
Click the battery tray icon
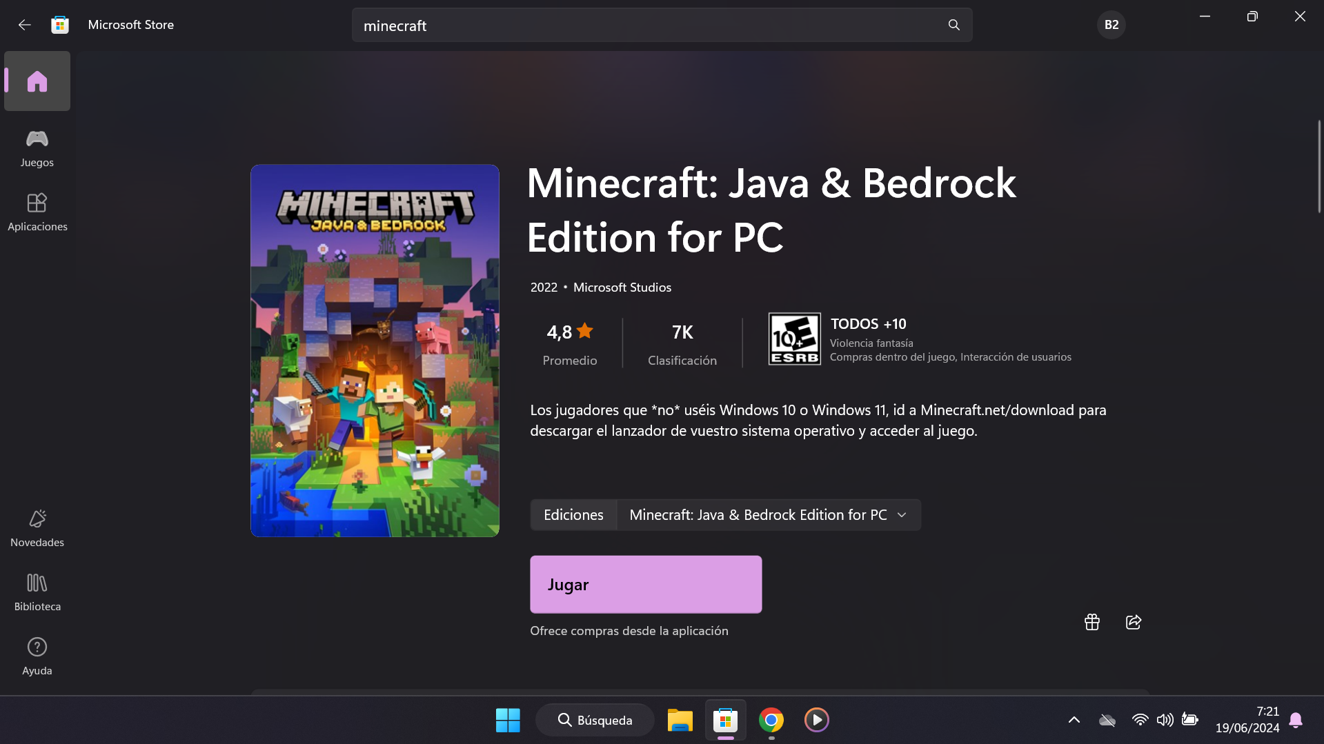[1189, 720]
